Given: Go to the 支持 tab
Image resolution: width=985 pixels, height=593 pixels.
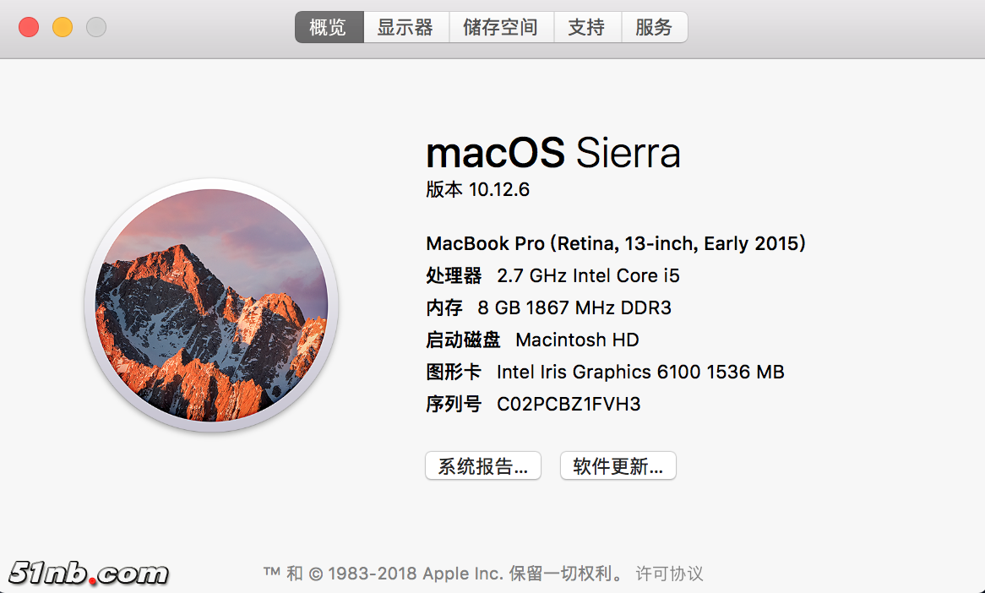Looking at the screenshot, I should 586,27.
